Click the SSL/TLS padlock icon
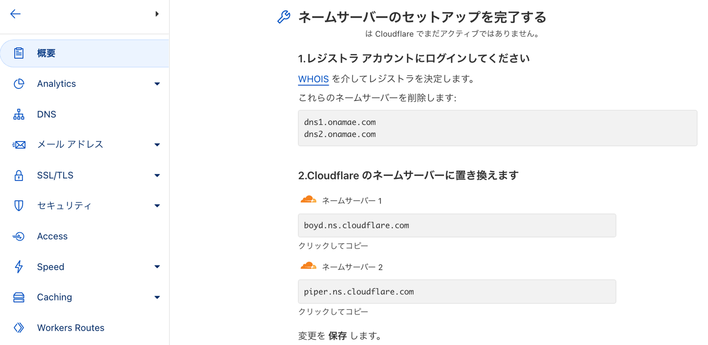 click(x=19, y=175)
